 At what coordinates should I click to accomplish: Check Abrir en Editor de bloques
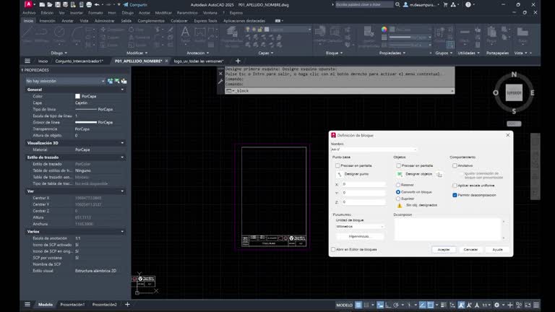coord(333,249)
